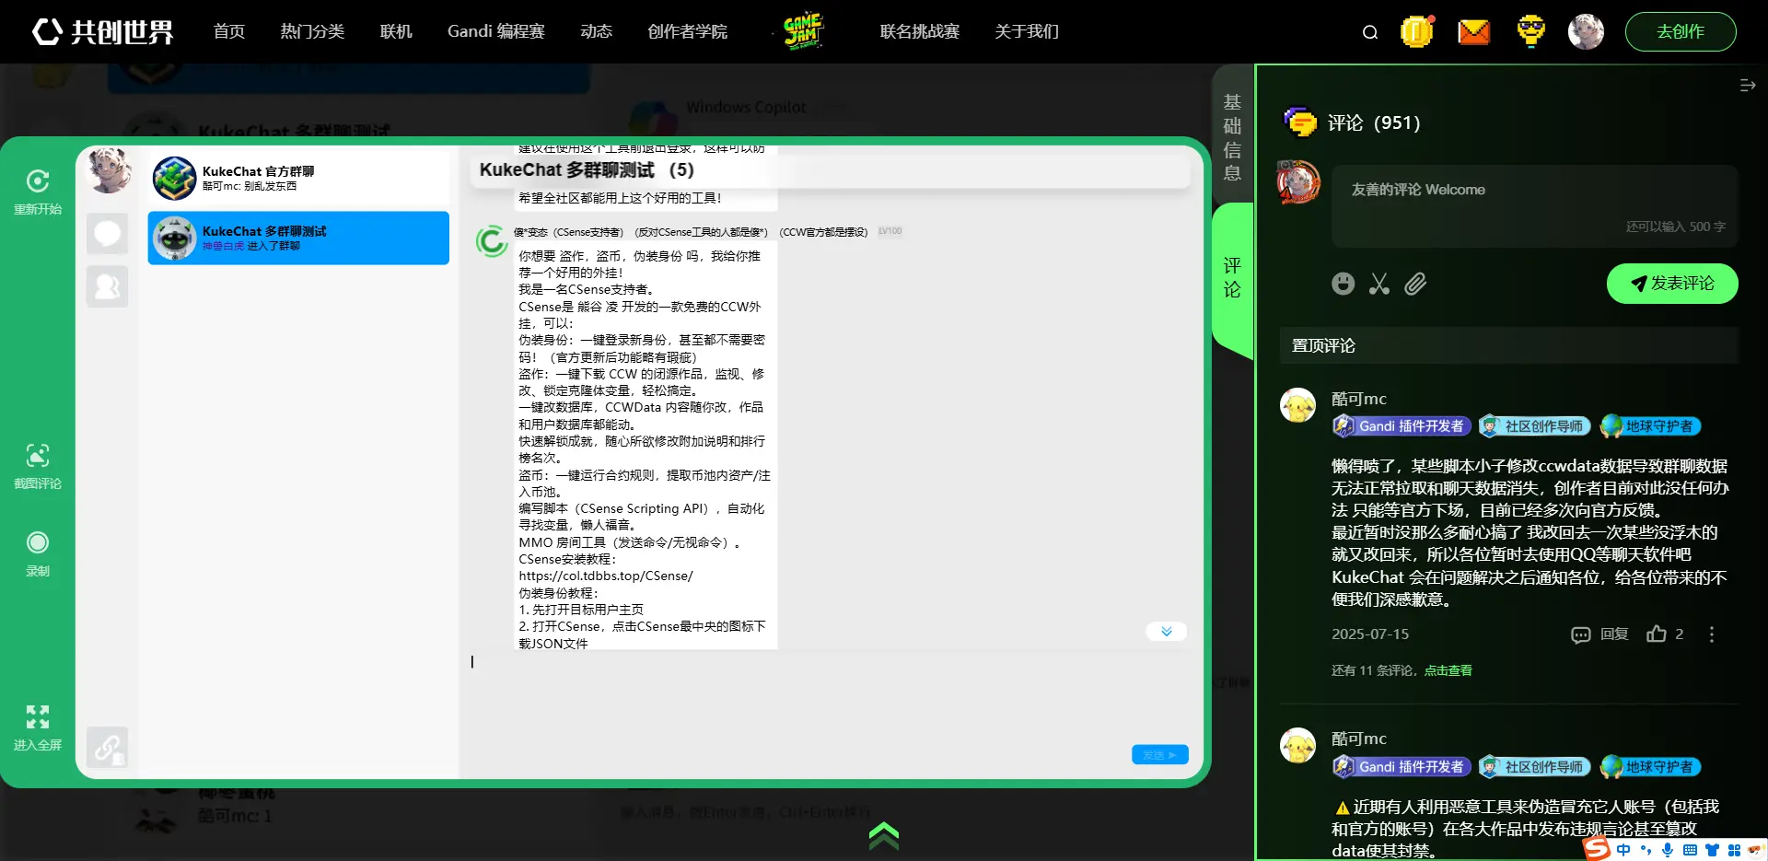Click 点击查看 to expand 11 replies

pos(1448,670)
